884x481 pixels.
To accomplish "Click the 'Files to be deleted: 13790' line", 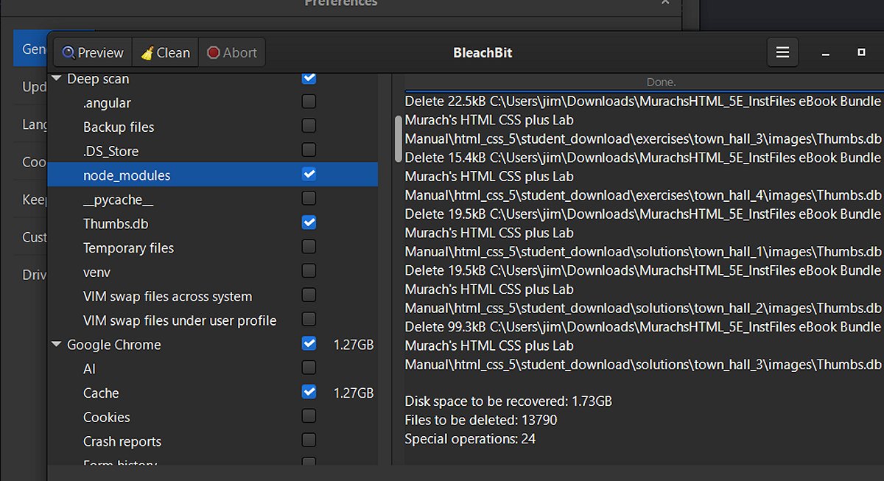I will [x=481, y=421].
